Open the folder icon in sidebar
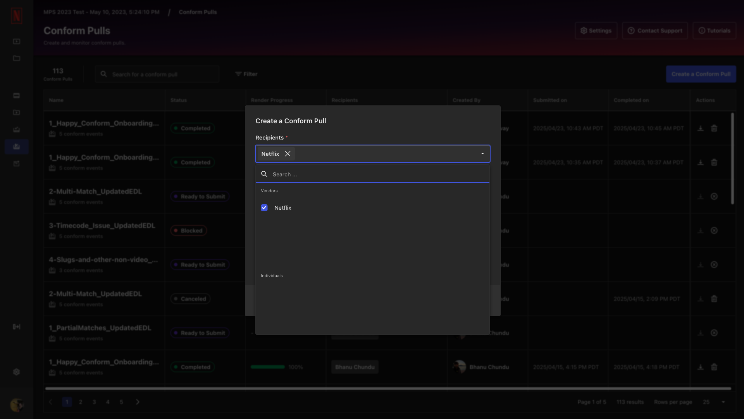The width and height of the screenshot is (744, 419). coord(16,58)
